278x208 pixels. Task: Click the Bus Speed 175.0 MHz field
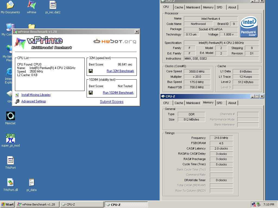click(197, 82)
